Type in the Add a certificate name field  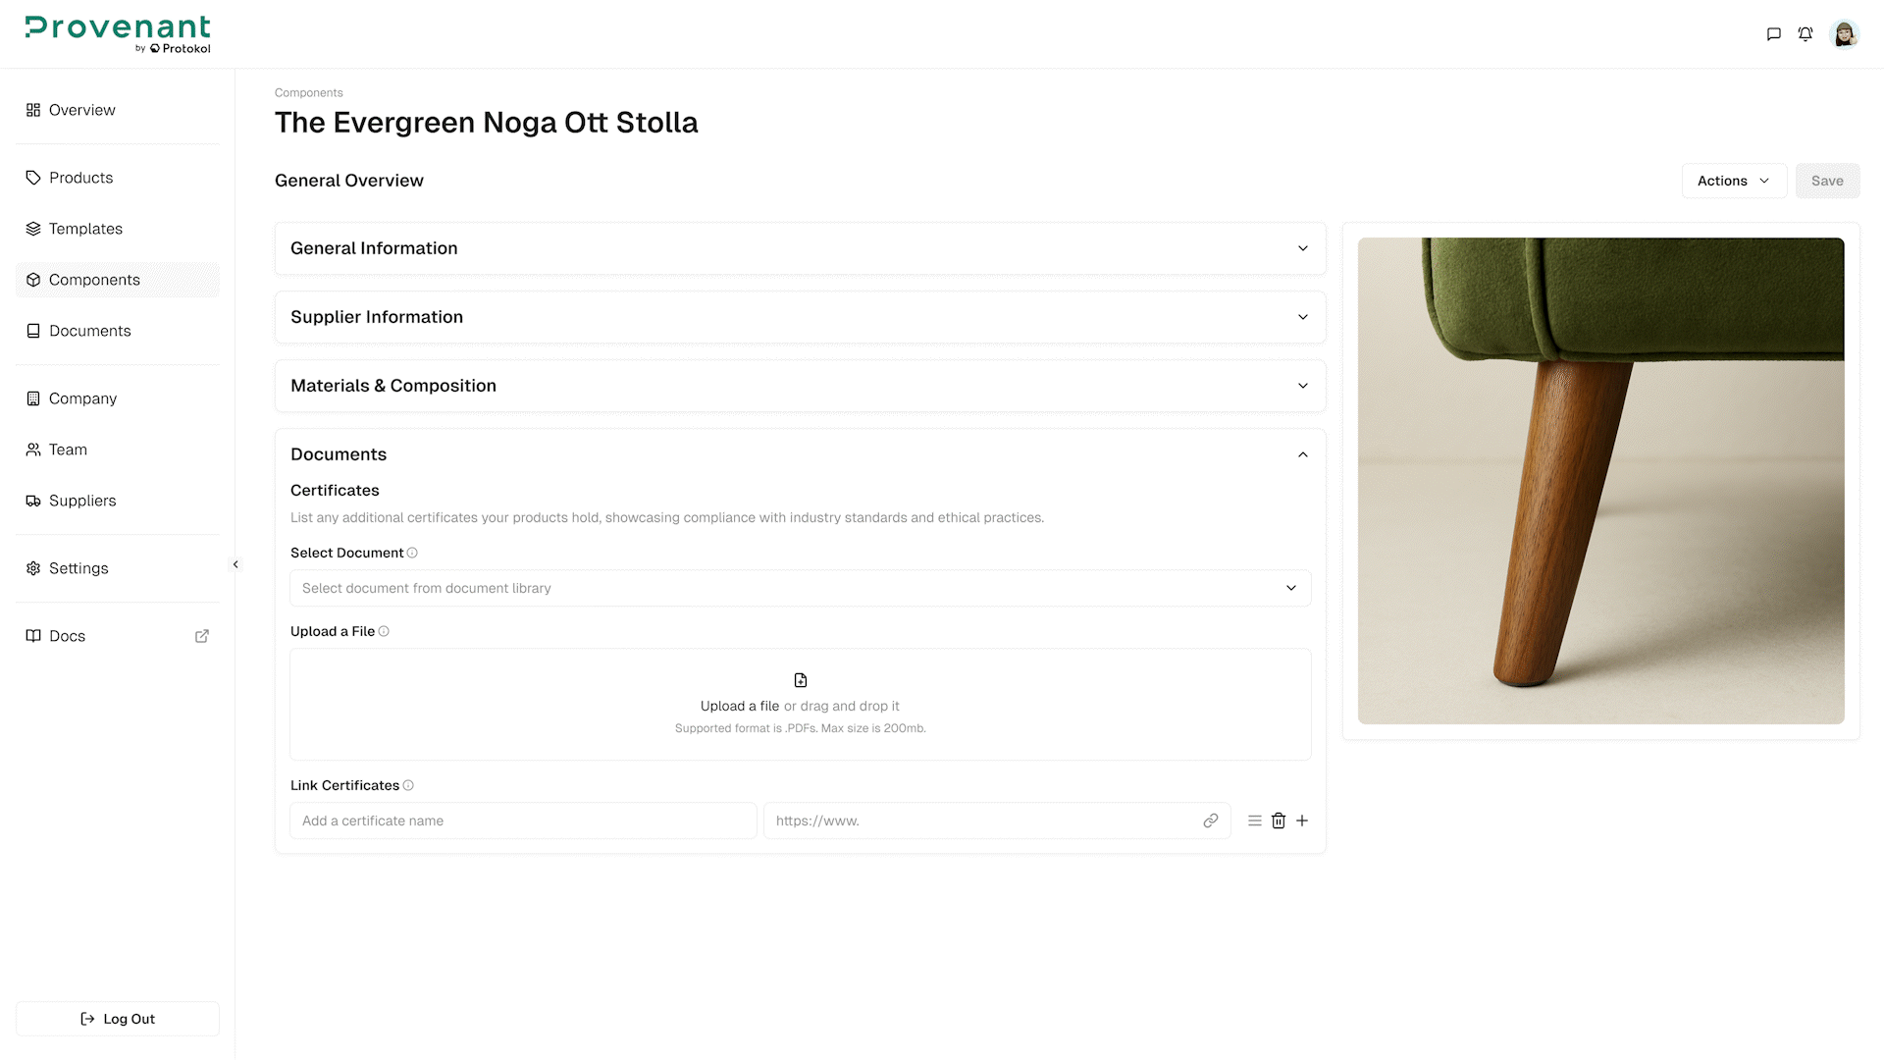click(x=523, y=821)
